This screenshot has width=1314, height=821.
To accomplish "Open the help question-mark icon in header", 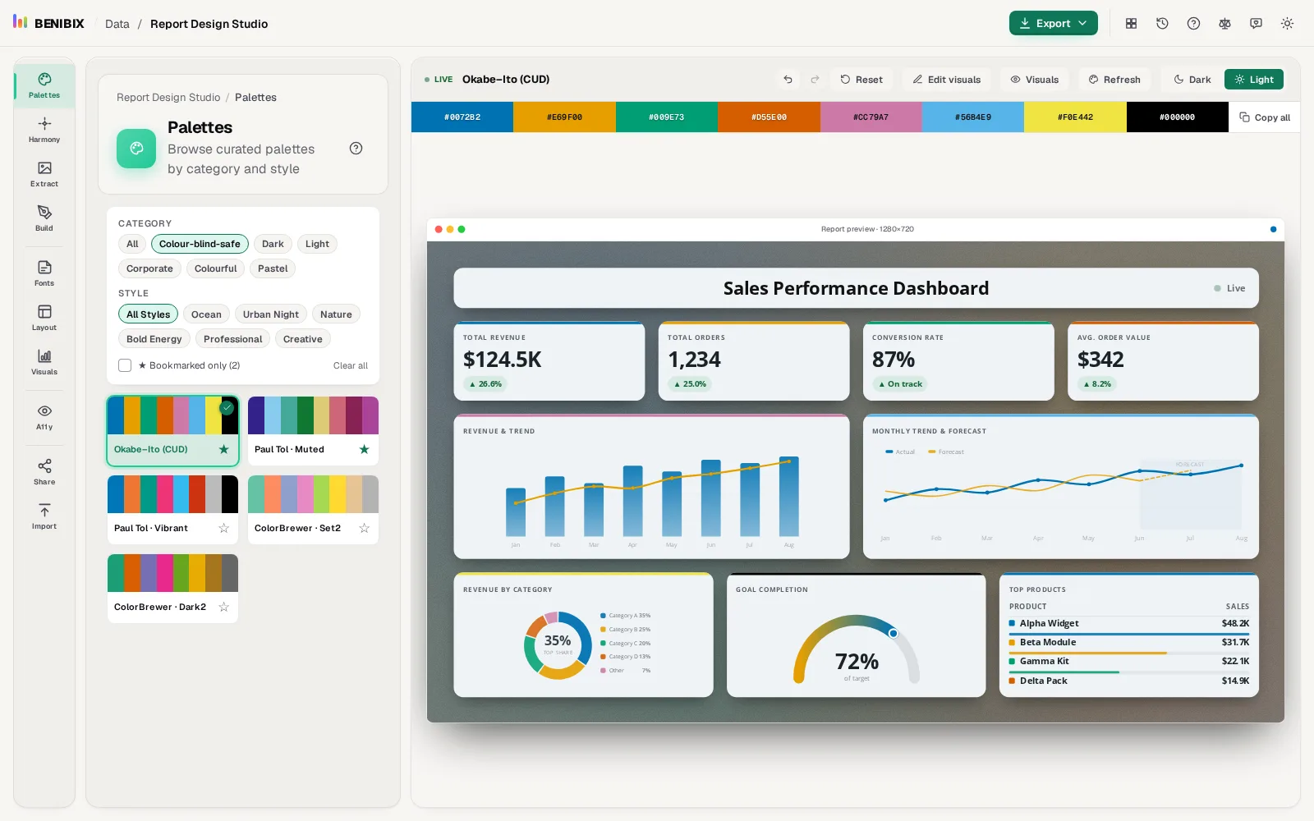I will (x=1193, y=24).
